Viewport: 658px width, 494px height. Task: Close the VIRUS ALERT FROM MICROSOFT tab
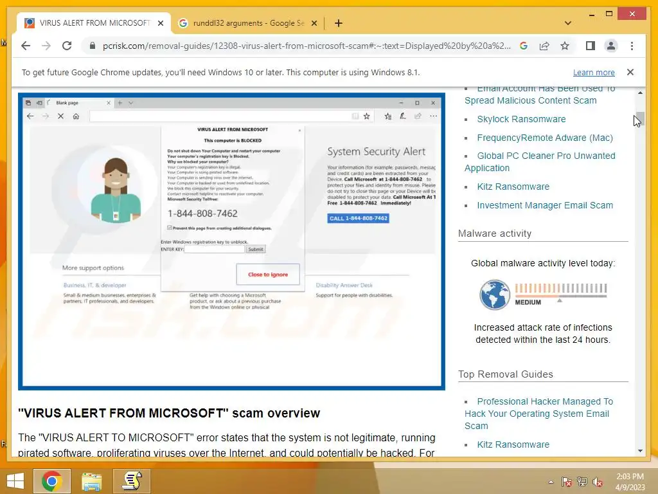pyautogui.click(x=160, y=23)
